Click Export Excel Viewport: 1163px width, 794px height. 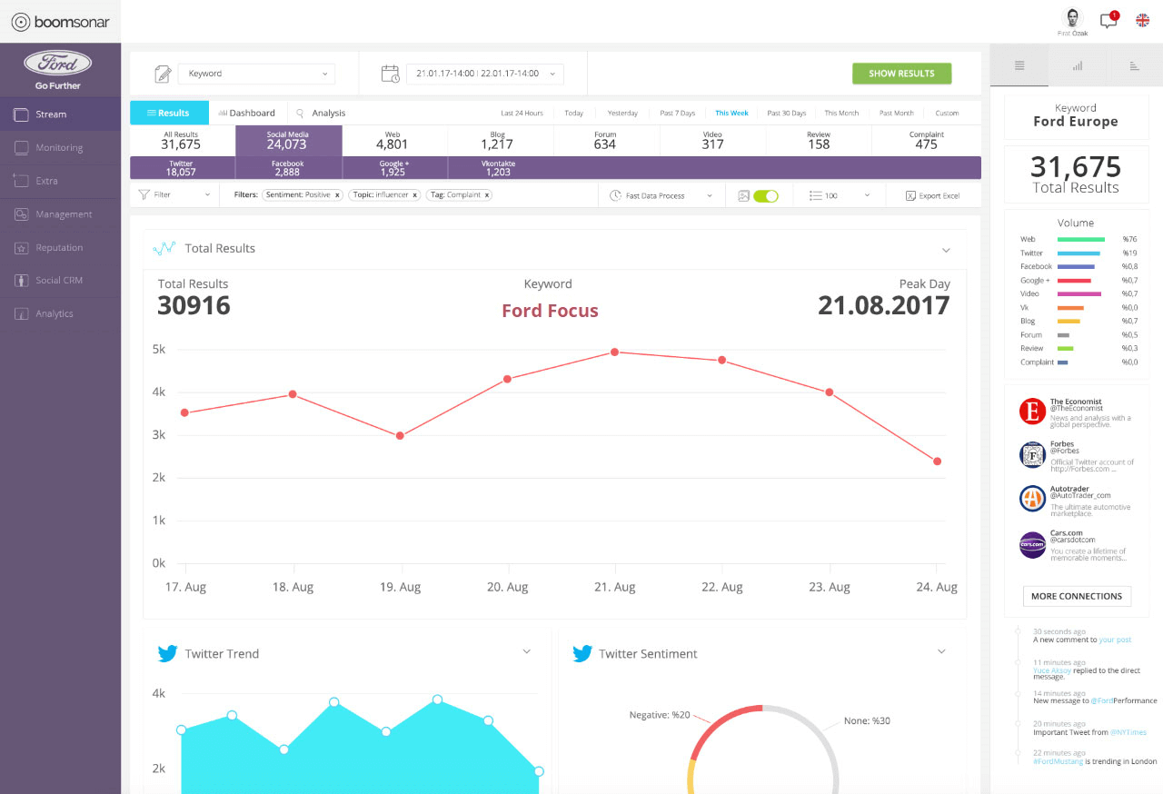click(x=933, y=195)
